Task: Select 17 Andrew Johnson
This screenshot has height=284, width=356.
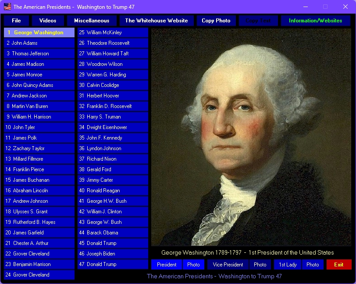Action: (39, 201)
